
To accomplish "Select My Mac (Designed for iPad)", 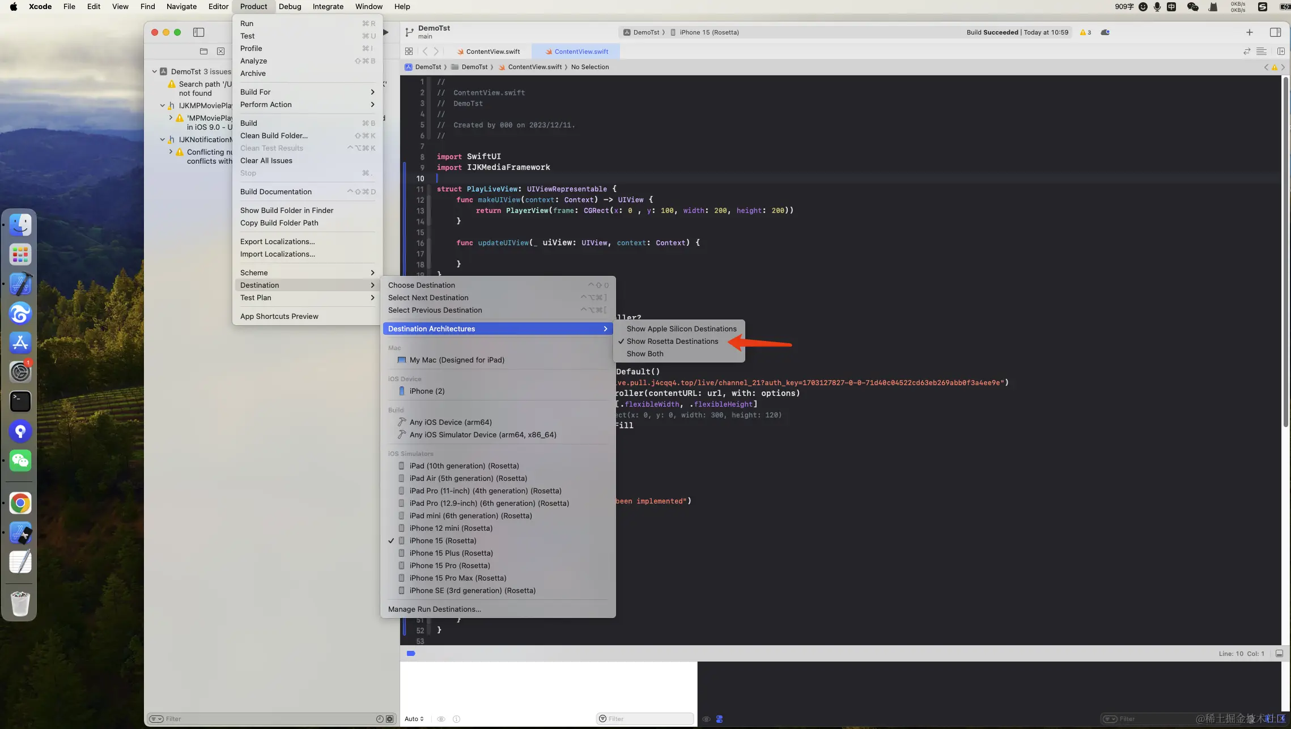I will [x=498, y=360].
